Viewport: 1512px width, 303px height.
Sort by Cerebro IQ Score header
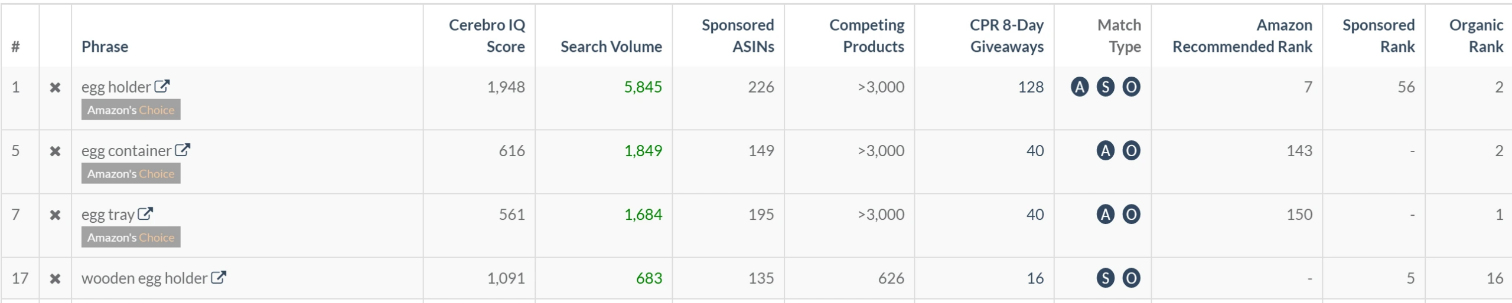coord(487,35)
